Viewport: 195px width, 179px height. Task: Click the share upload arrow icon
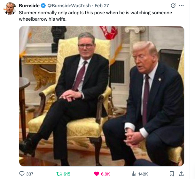pyautogui.click(x=181, y=174)
